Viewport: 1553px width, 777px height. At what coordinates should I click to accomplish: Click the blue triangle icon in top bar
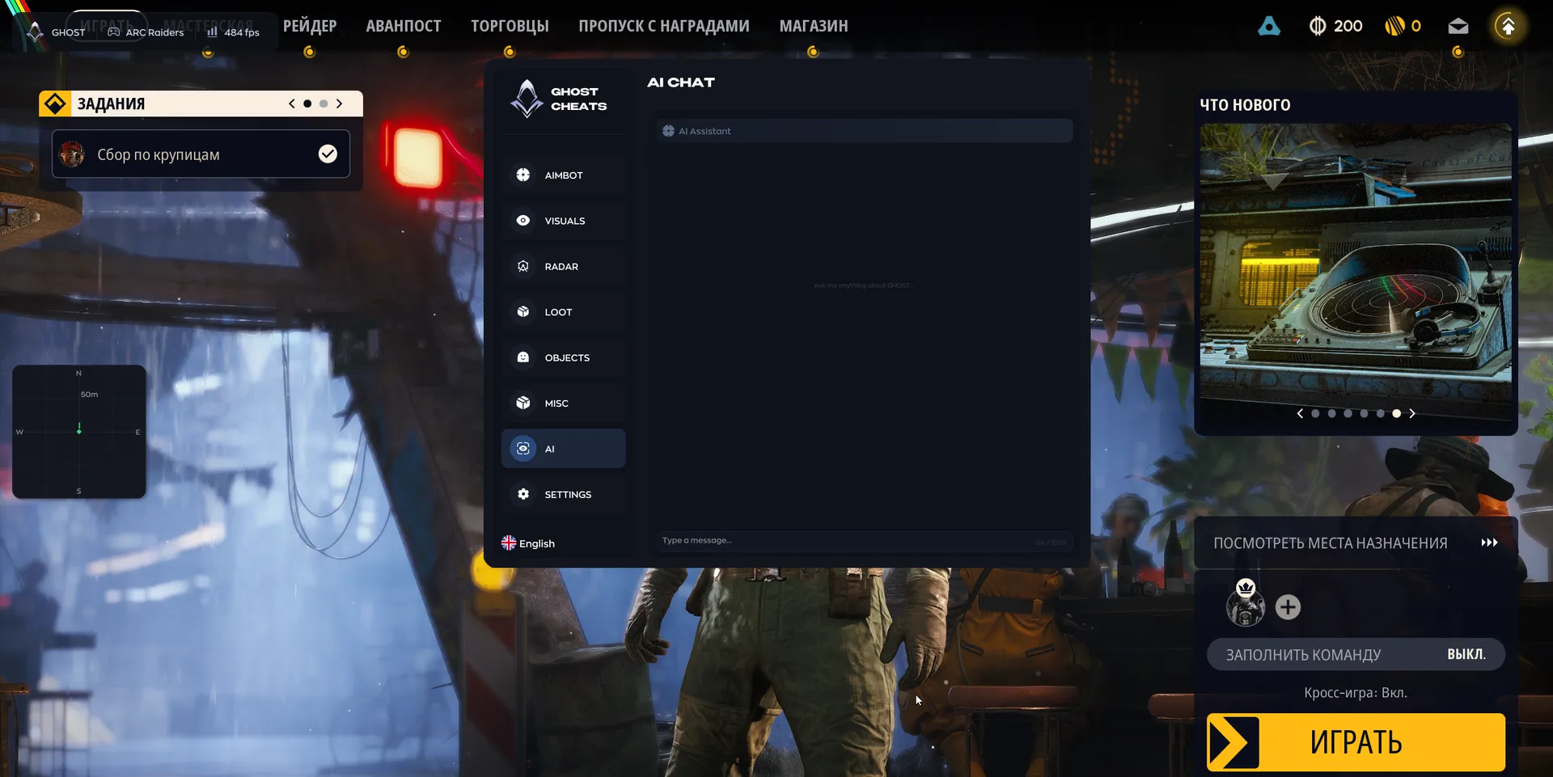pos(1269,26)
